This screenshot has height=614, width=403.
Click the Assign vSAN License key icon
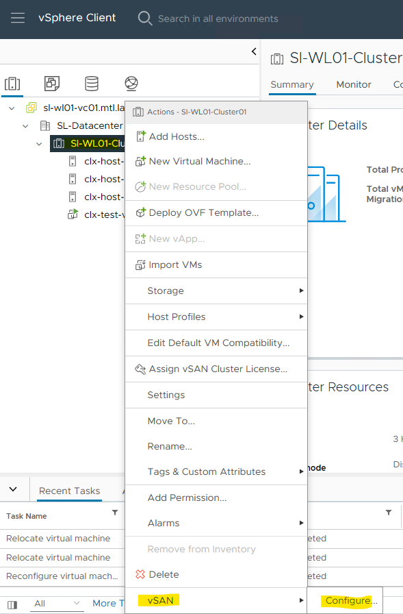pos(140,369)
